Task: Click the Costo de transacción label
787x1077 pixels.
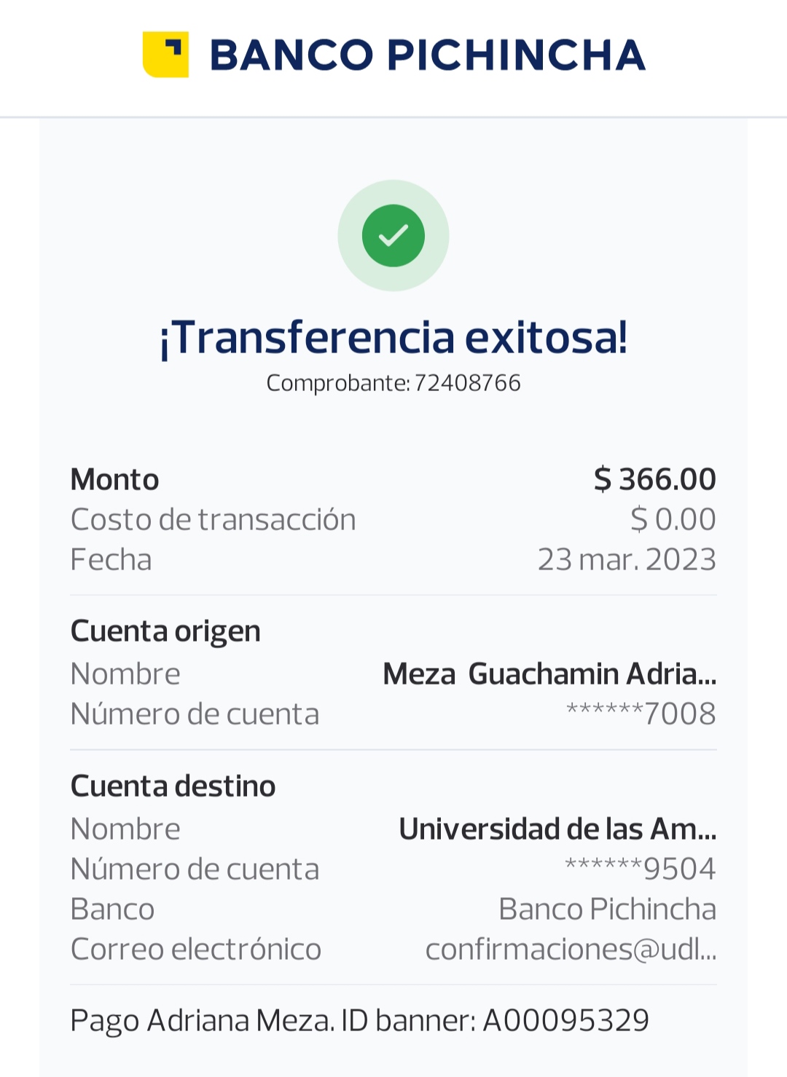Action: (213, 520)
